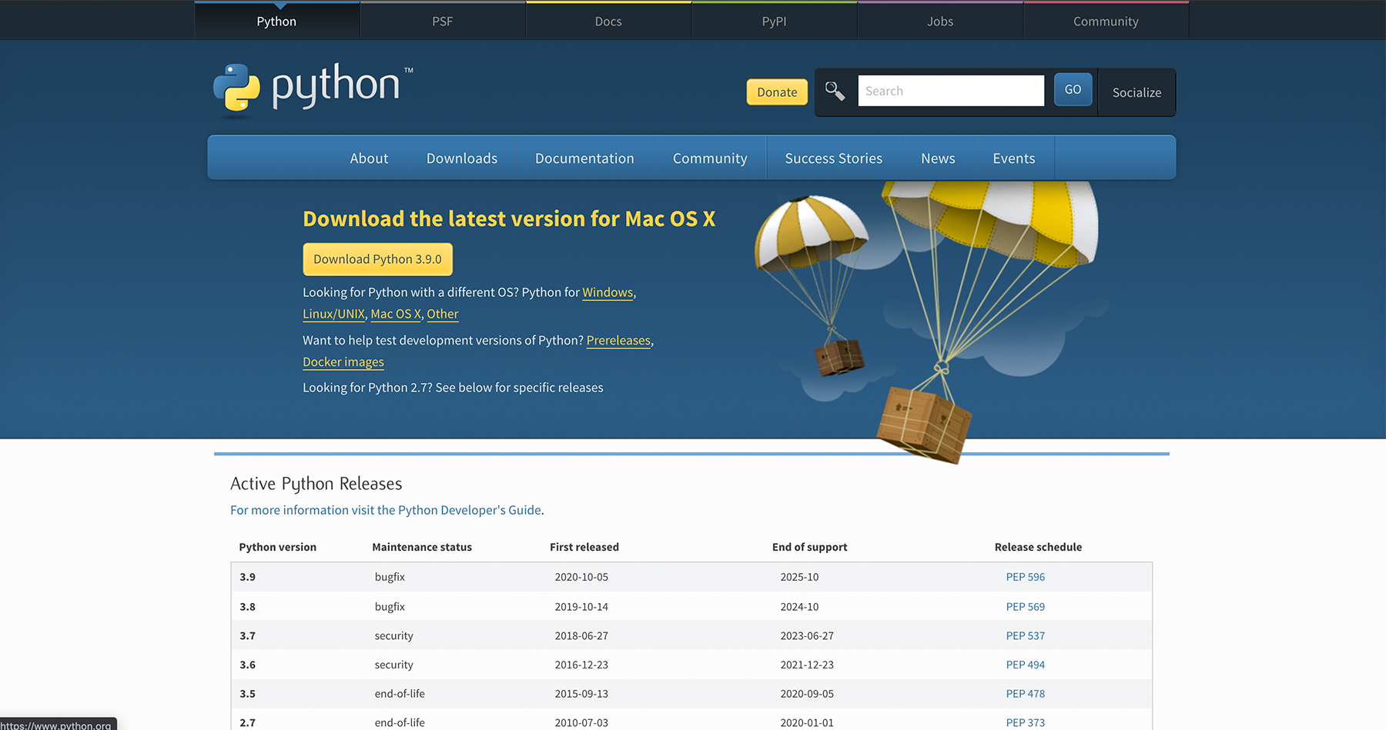Screen dimensions: 1386x730
Task: Open PEP 596 release schedule link
Action: tap(1025, 577)
